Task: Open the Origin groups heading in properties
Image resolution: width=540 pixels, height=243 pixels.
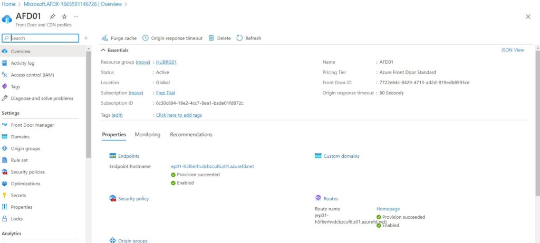Action: click(132, 240)
